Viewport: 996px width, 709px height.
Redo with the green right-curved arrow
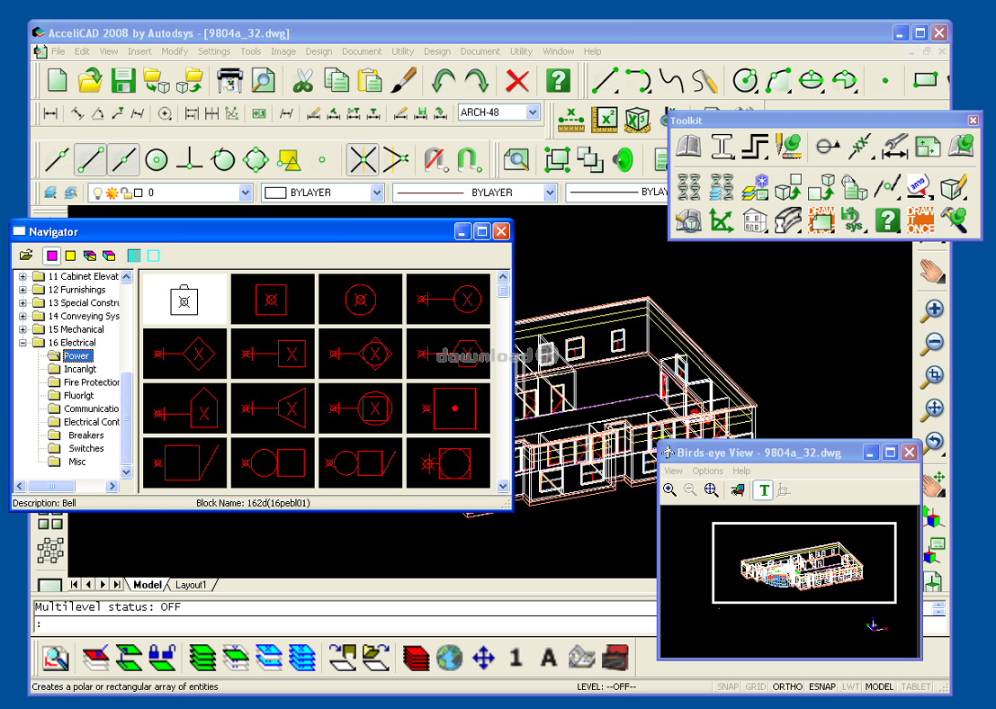click(476, 81)
